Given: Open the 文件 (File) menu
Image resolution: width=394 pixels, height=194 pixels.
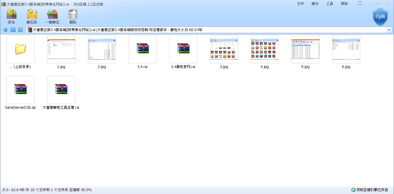Looking at the screenshot, I should point(300,4).
